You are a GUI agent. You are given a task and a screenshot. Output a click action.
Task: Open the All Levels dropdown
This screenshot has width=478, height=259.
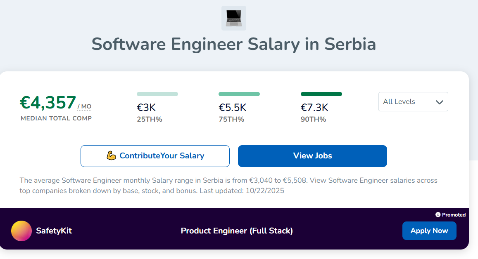[x=413, y=102]
